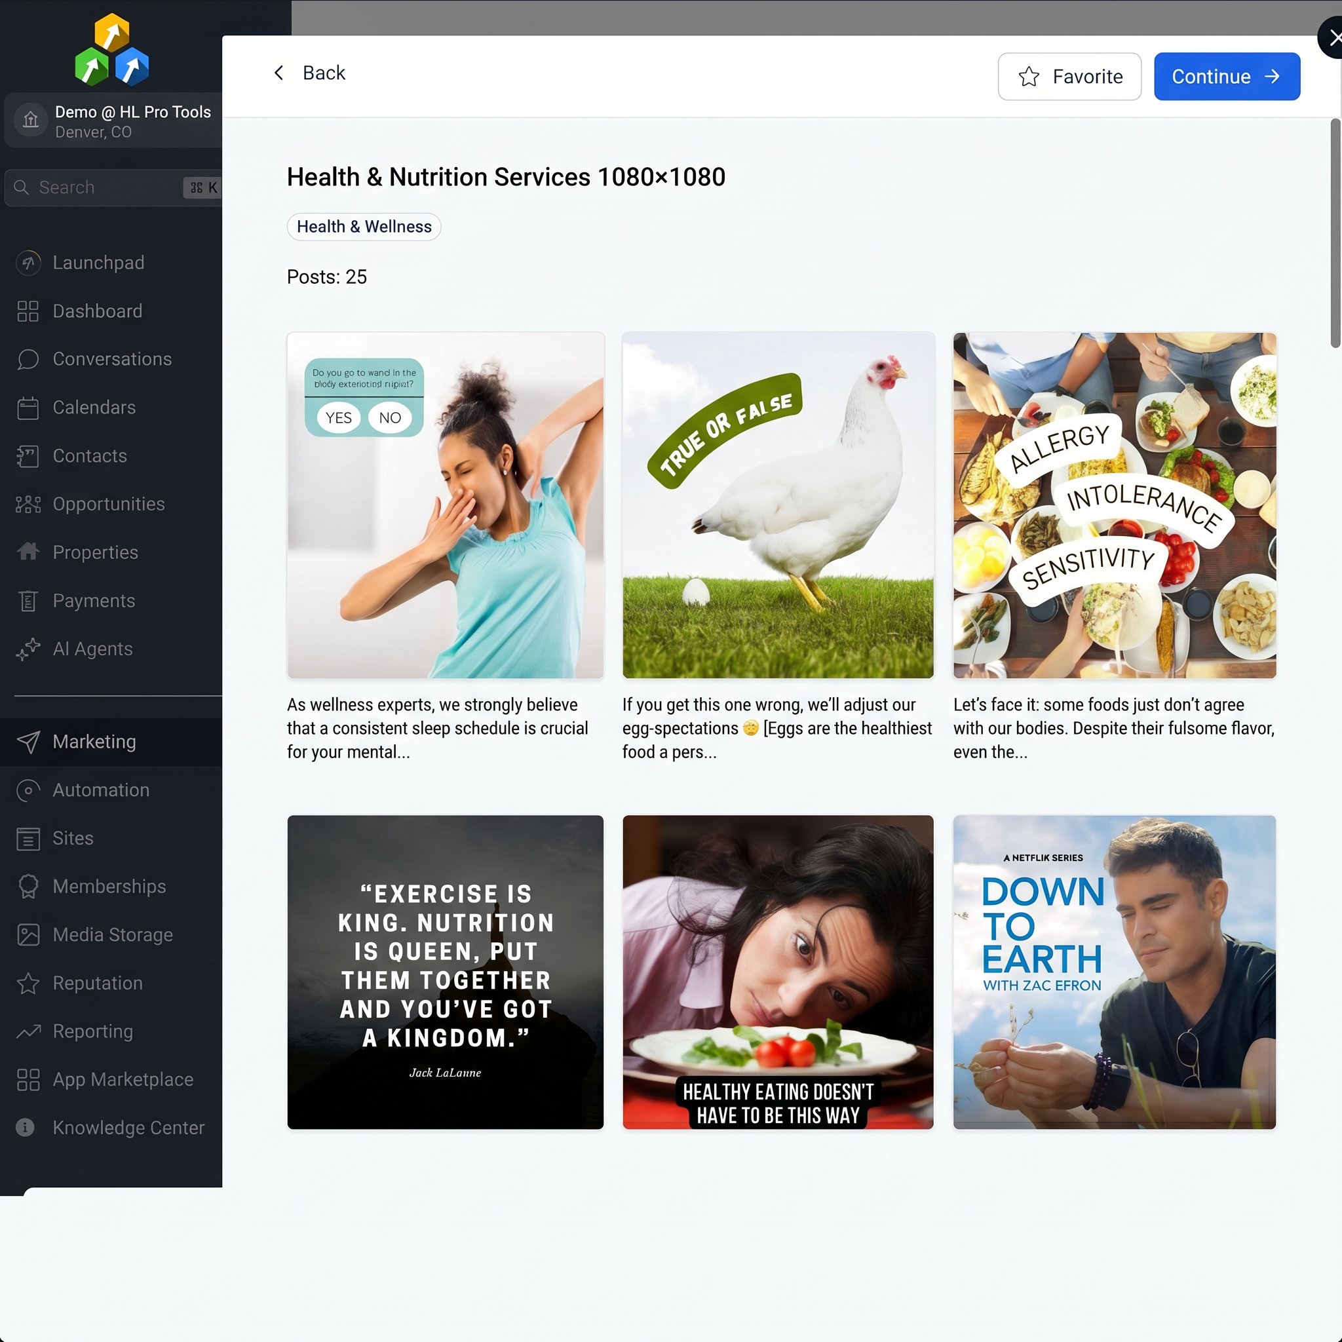1342x1342 pixels.
Task: Click the Memberships badge icon
Action: click(28, 887)
